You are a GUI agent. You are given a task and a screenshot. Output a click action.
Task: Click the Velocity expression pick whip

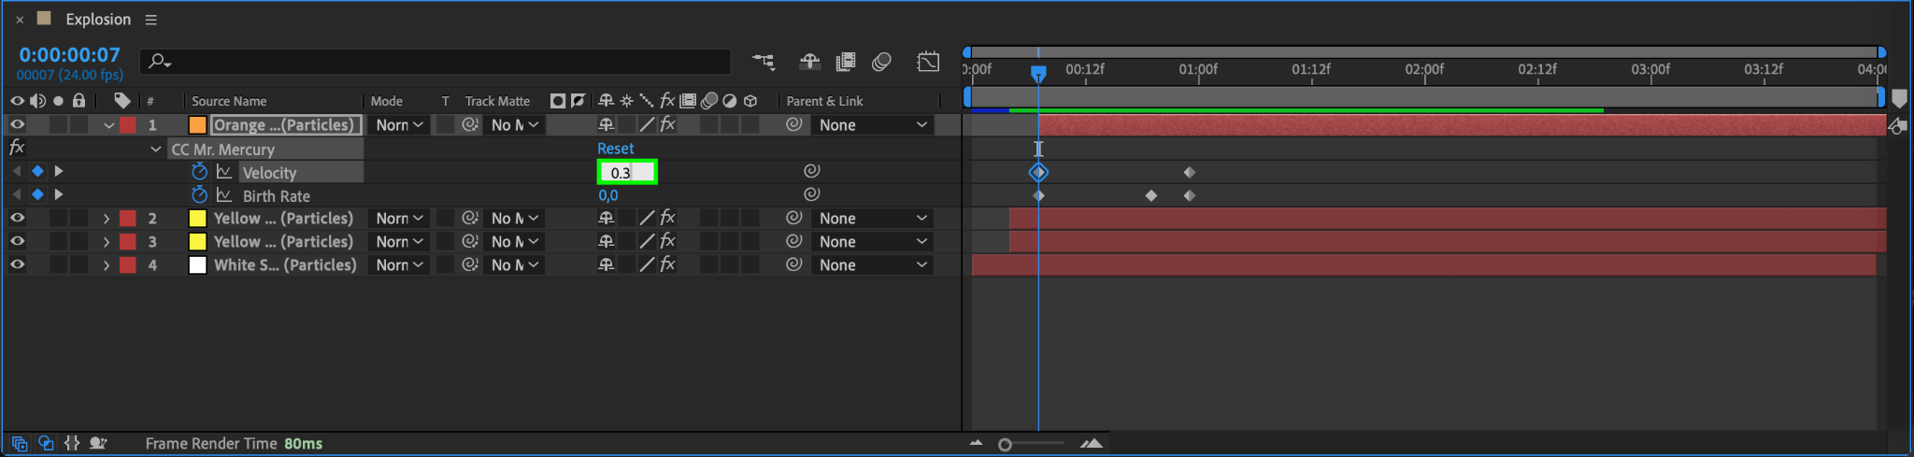click(811, 171)
